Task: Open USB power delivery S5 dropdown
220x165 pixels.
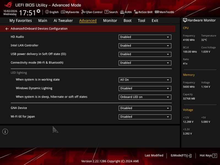Action: [145, 54]
